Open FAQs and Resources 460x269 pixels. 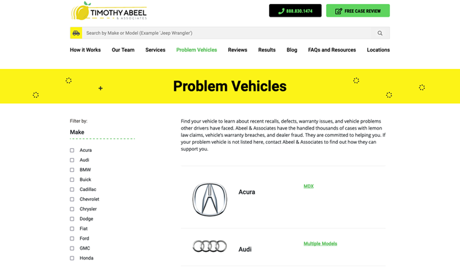(332, 50)
